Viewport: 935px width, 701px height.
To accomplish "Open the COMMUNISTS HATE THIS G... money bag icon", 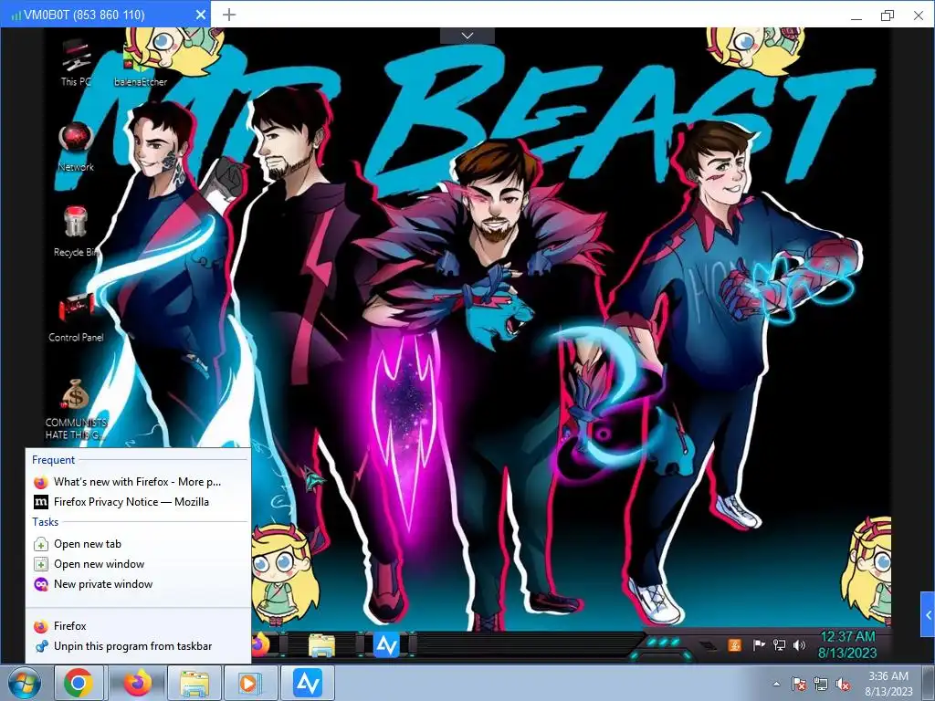I will [x=76, y=409].
